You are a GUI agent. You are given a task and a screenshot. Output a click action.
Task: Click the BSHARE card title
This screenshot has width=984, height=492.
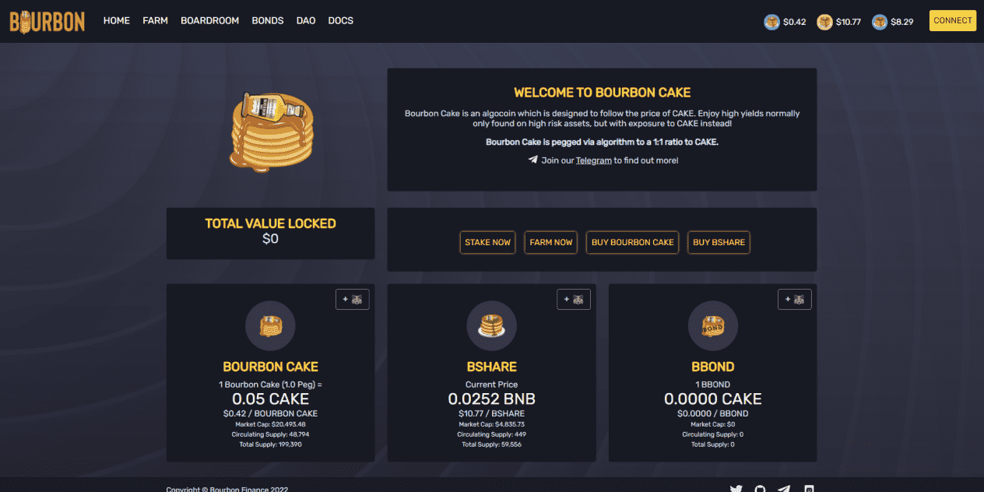tap(491, 367)
